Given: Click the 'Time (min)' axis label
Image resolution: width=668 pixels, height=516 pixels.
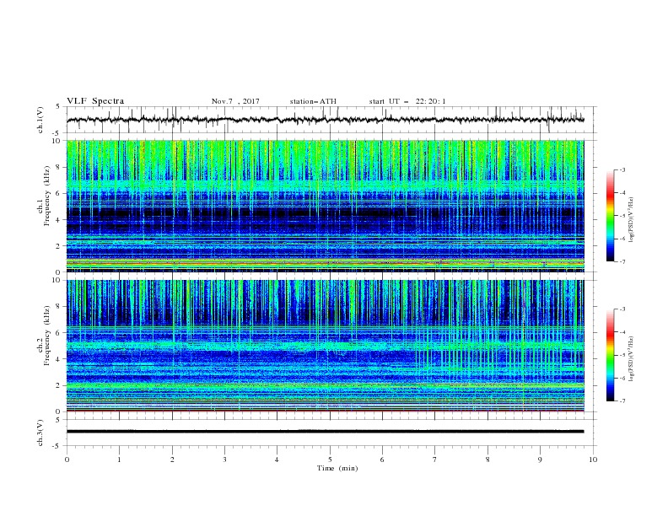Looking at the screenshot, I should click(337, 468).
